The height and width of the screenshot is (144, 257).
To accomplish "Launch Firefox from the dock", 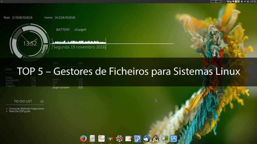I will [x=83, y=138].
